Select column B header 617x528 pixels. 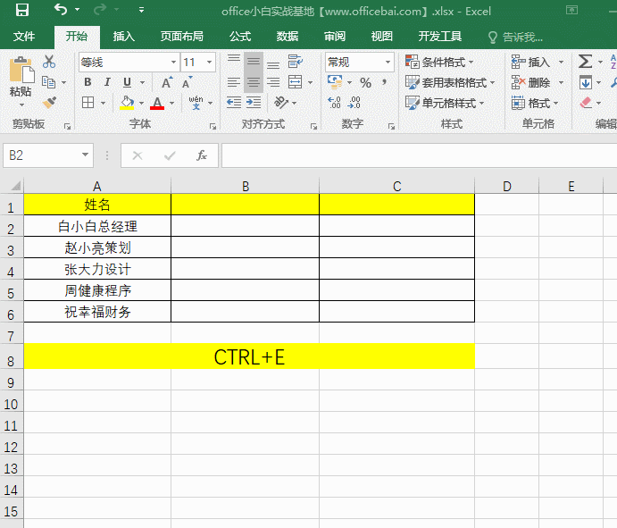246,186
